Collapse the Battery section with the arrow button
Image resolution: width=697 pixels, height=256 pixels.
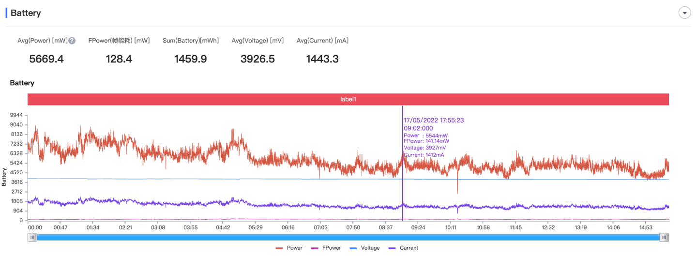pyautogui.click(x=684, y=13)
